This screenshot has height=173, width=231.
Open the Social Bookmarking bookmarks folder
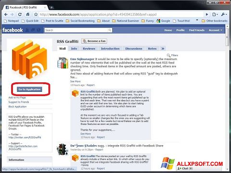coord(80,21)
